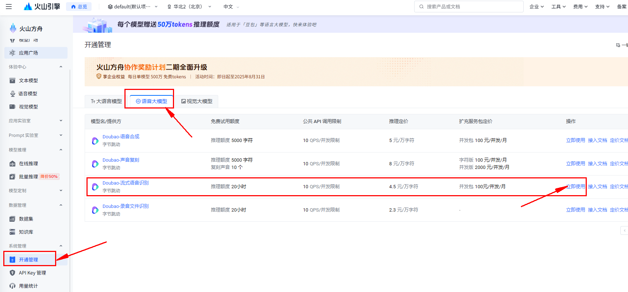
Task: Click the Volcano Engine logo
Action: tap(42, 7)
